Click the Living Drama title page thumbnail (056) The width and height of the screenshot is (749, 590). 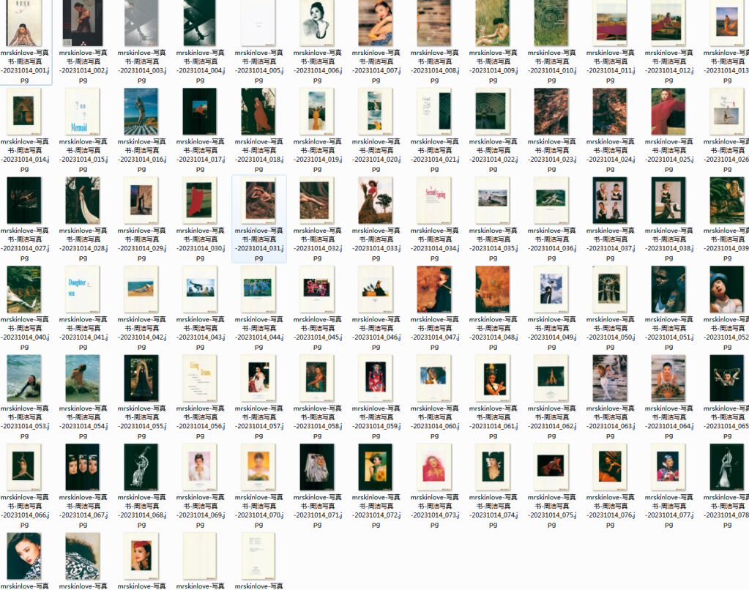[x=200, y=378]
